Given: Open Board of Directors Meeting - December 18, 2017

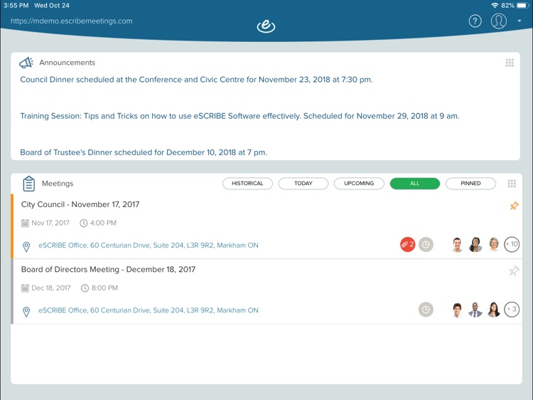Looking at the screenshot, I should [x=108, y=269].
